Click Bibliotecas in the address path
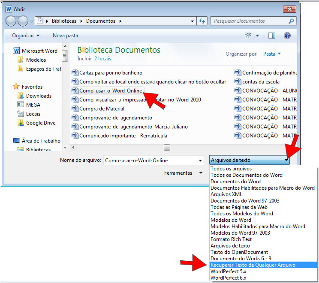Image resolution: width=319 pixels, height=283 pixels. 64,21
